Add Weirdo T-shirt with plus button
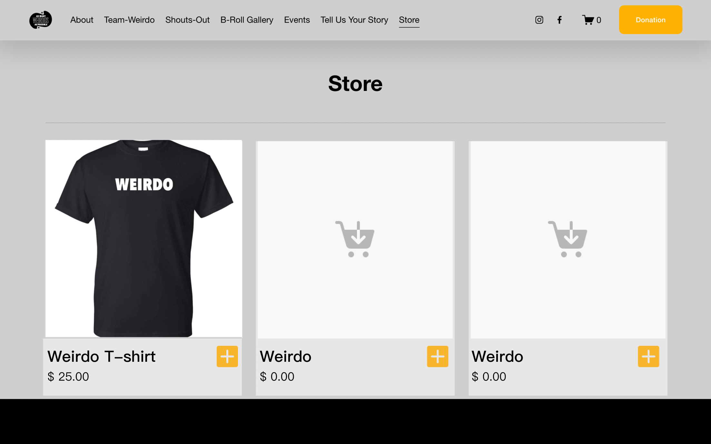 pyautogui.click(x=227, y=356)
